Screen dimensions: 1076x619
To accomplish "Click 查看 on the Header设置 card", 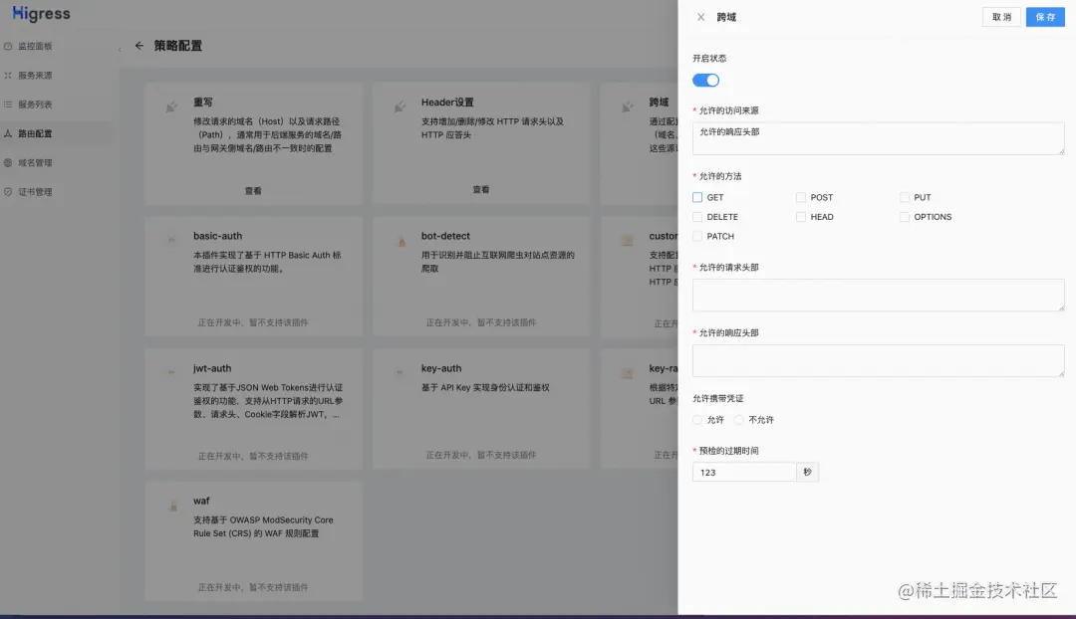I will click(481, 189).
